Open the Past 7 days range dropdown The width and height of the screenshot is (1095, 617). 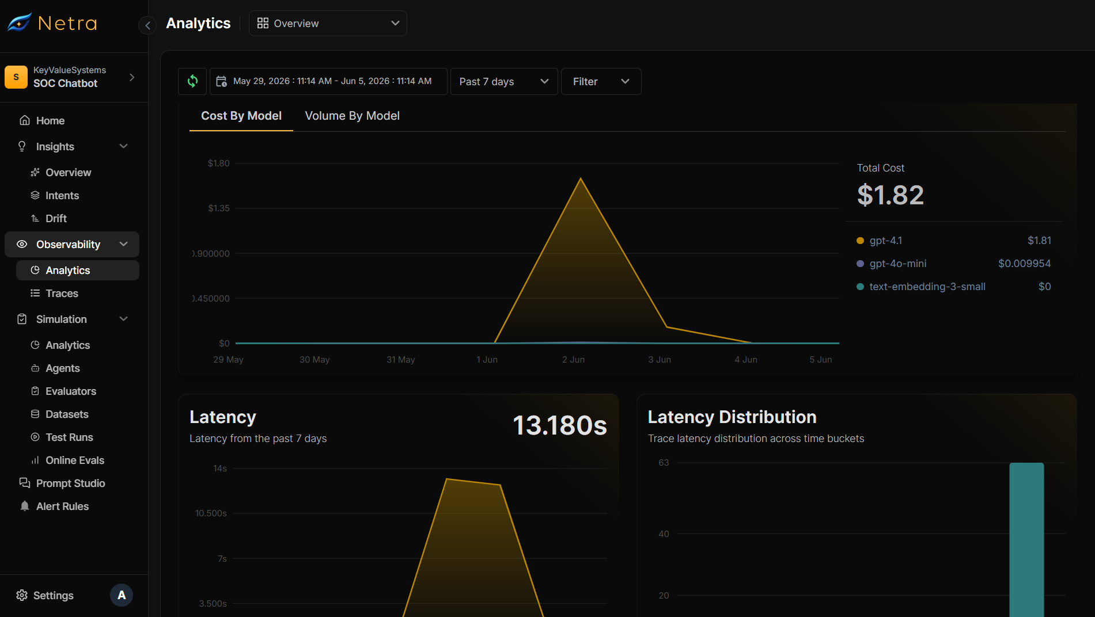(504, 81)
